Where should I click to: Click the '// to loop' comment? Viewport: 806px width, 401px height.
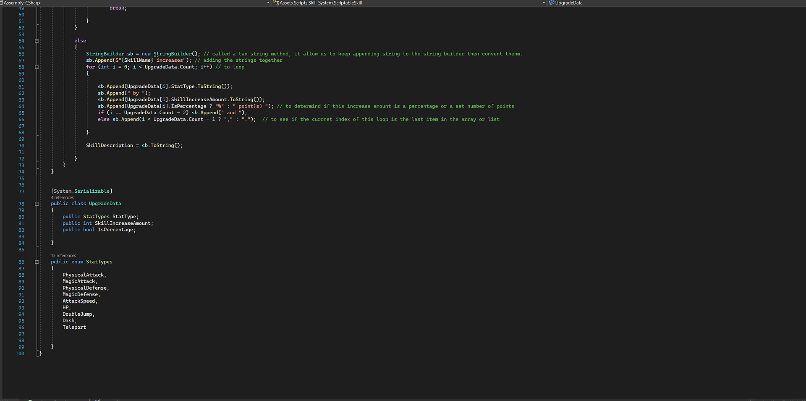coord(230,67)
